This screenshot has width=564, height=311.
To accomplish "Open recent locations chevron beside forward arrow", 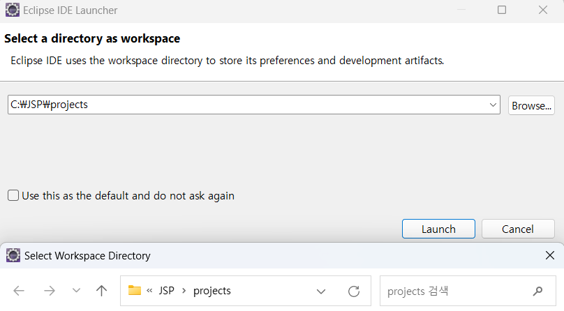I will point(76,290).
